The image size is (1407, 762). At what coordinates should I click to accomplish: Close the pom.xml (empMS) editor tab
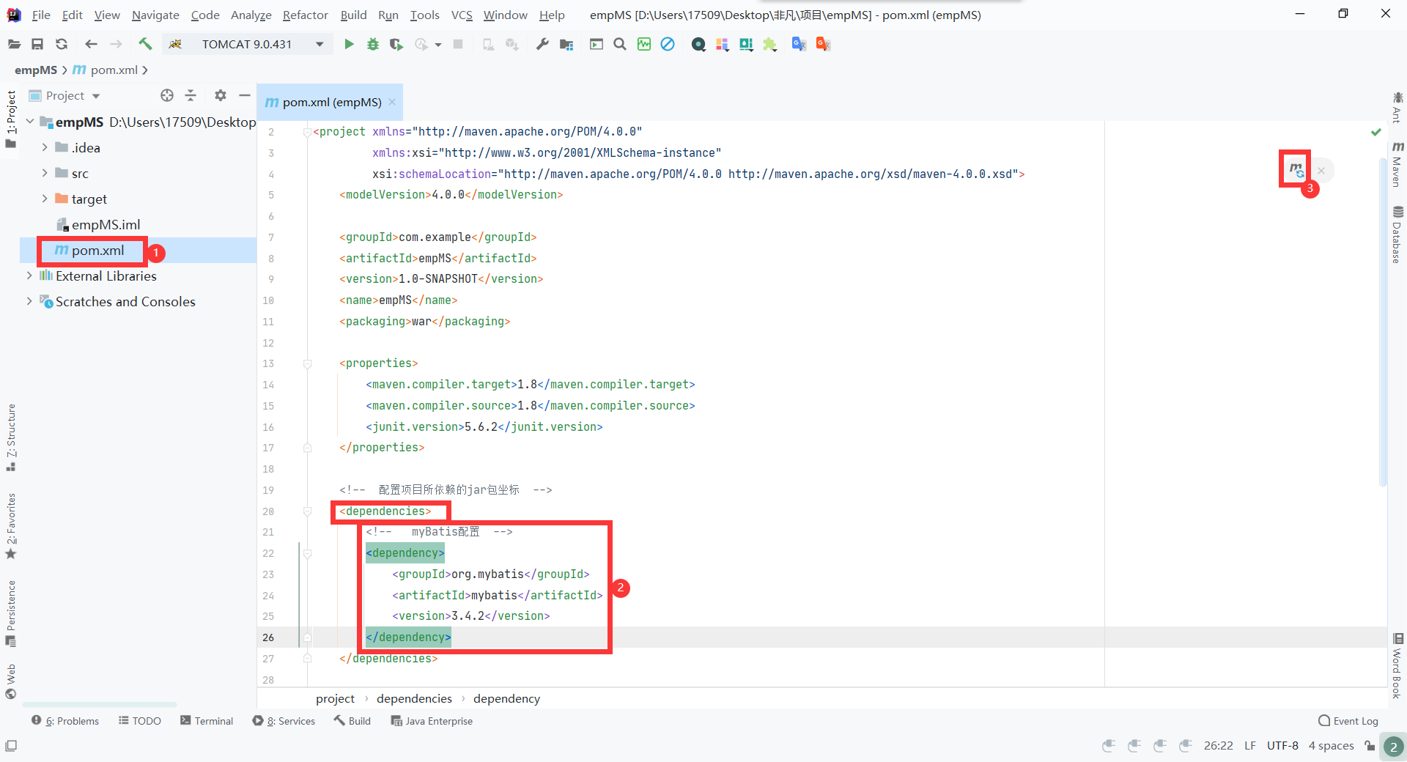tap(392, 102)
